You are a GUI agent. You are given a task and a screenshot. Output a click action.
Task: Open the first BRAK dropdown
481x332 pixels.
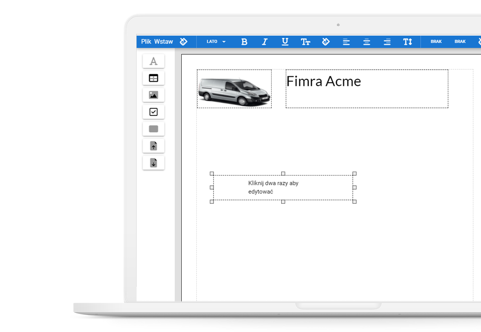(436, 42)
